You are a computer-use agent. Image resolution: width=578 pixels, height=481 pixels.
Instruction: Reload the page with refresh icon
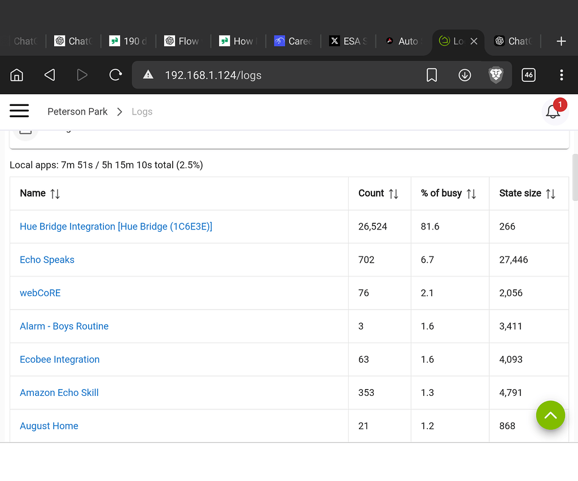coord(115,75)
